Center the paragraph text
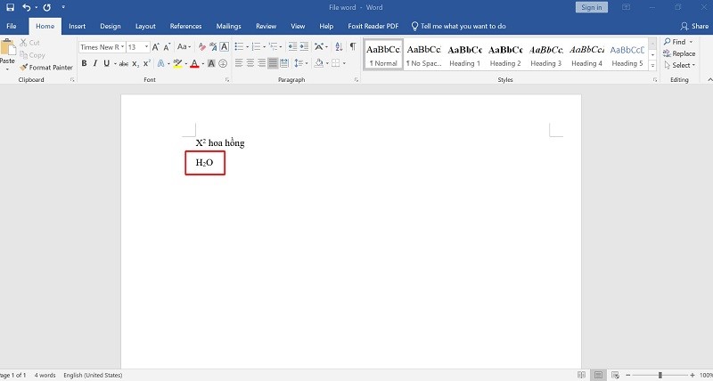The width and height of the screenshot is (713, 381). coord(250,63)
